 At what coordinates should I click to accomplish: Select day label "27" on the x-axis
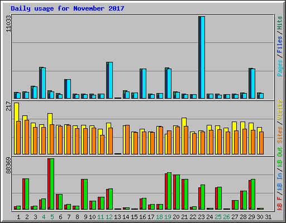pos(235,217)
